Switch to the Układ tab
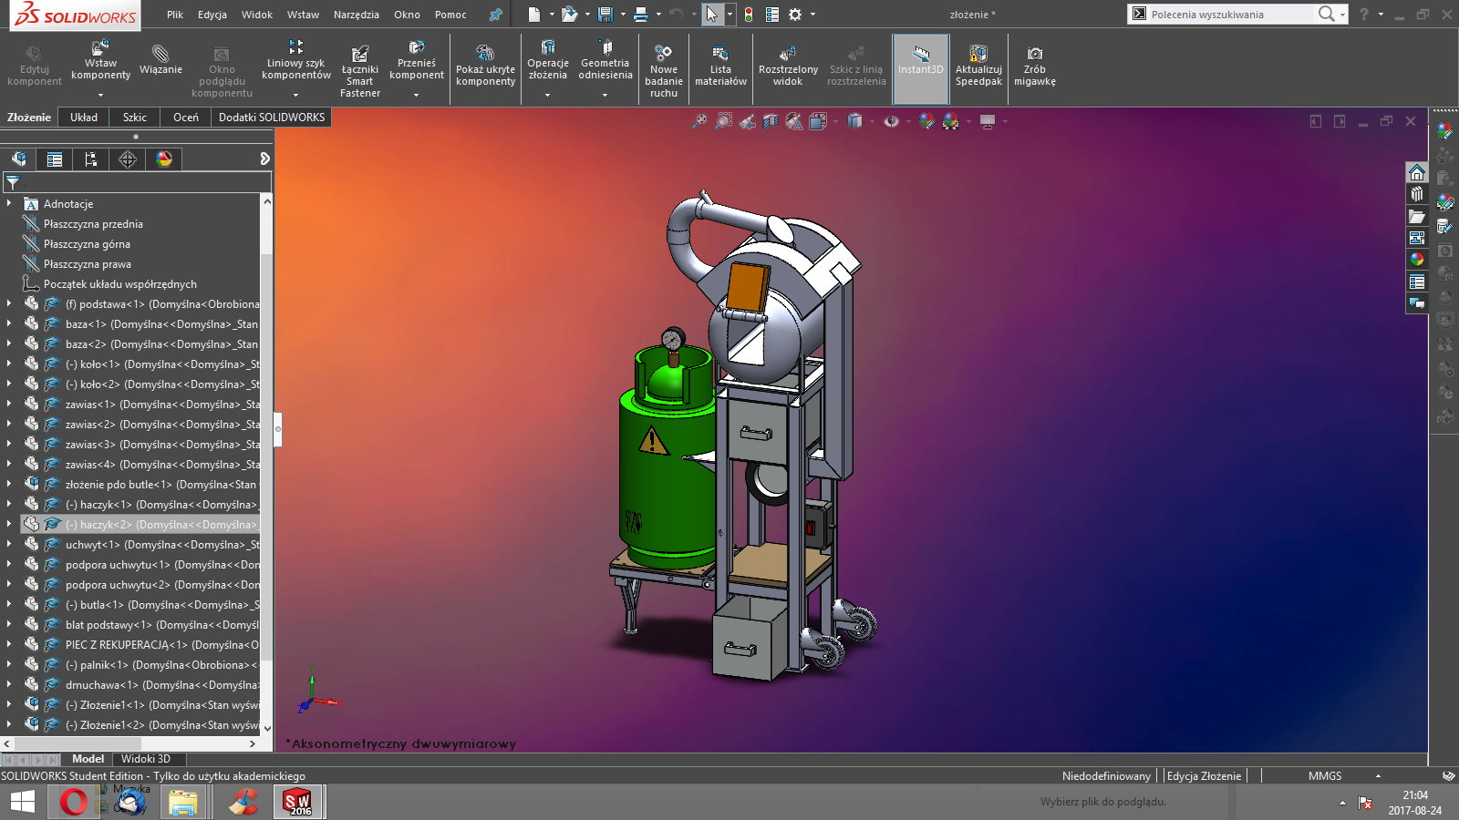Image resolution: width=1459 pixels, height=820 pixels. coord(83,117)
